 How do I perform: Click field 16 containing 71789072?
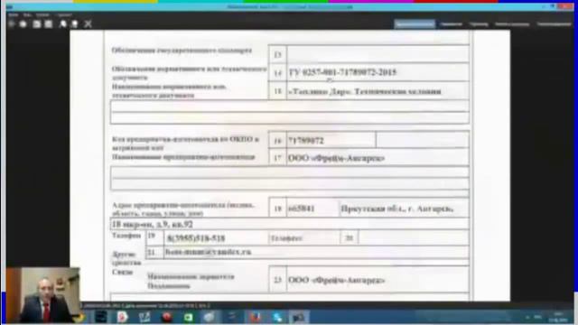coord(331,140)
